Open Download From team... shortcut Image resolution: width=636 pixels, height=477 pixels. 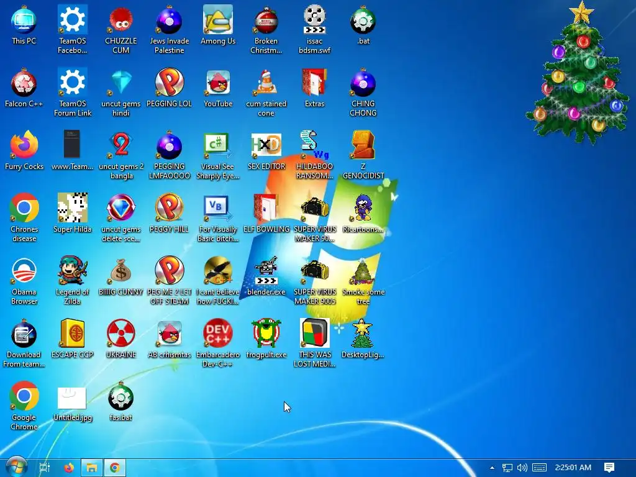pos(24,334)
